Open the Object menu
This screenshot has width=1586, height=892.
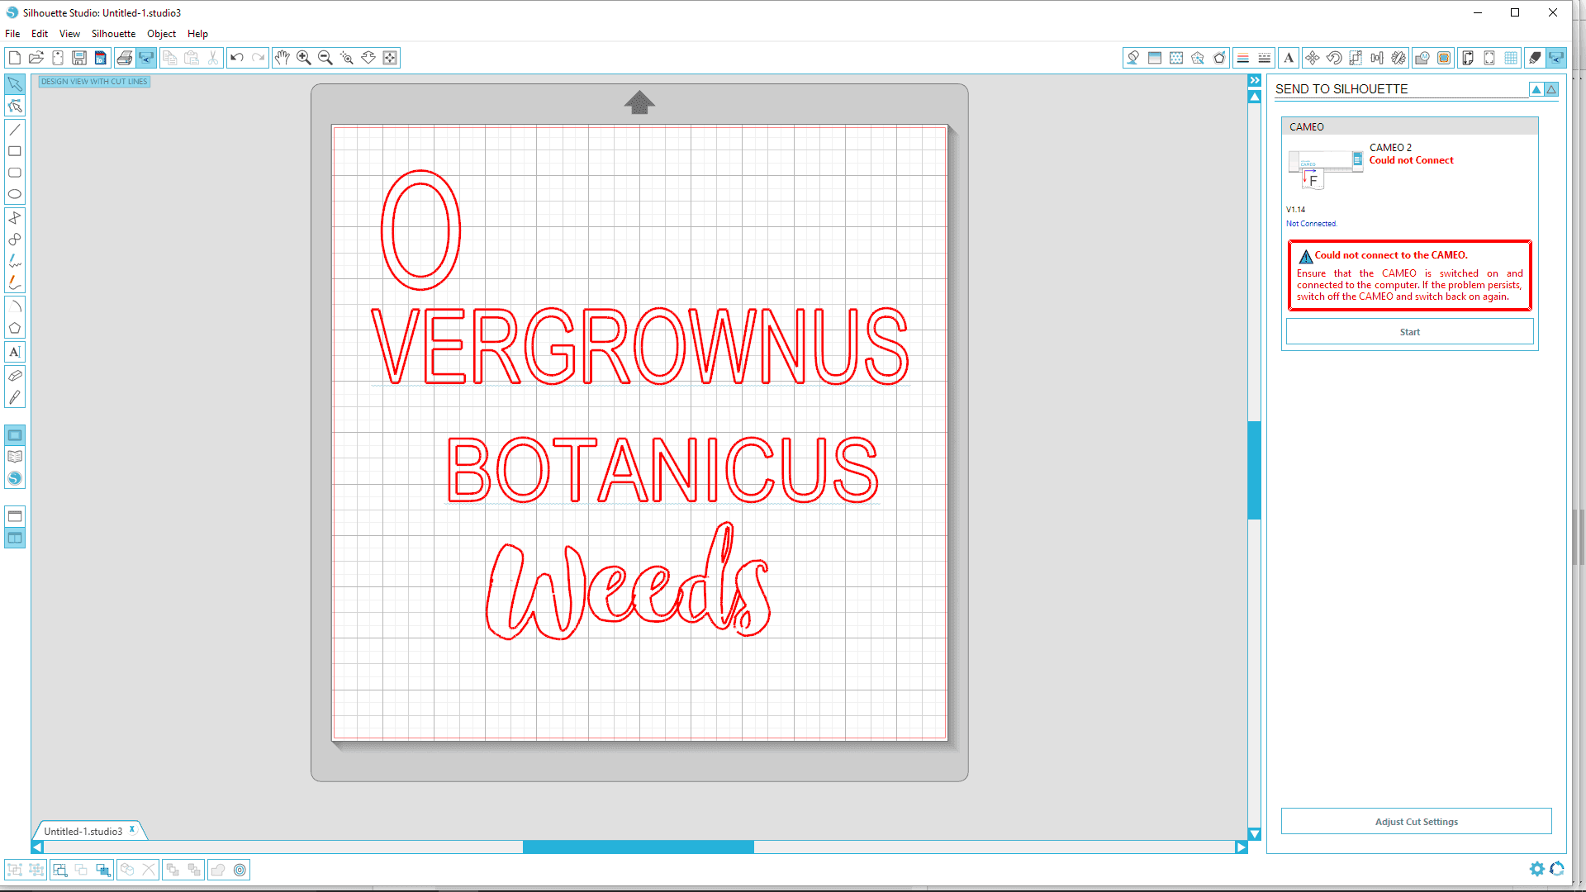coord(161,34)
